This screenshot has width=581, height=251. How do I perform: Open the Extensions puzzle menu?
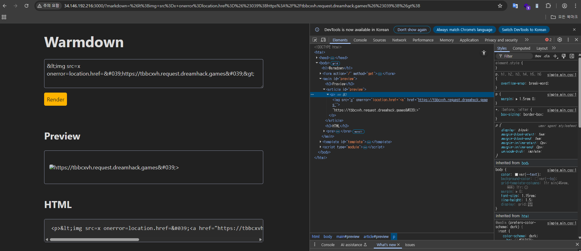point(548,6)
